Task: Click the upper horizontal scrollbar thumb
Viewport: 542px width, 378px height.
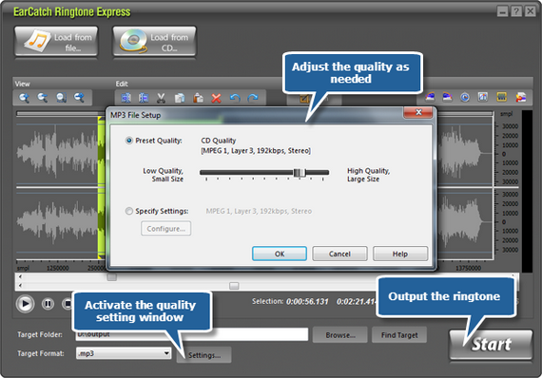Action: coord(111,277)
